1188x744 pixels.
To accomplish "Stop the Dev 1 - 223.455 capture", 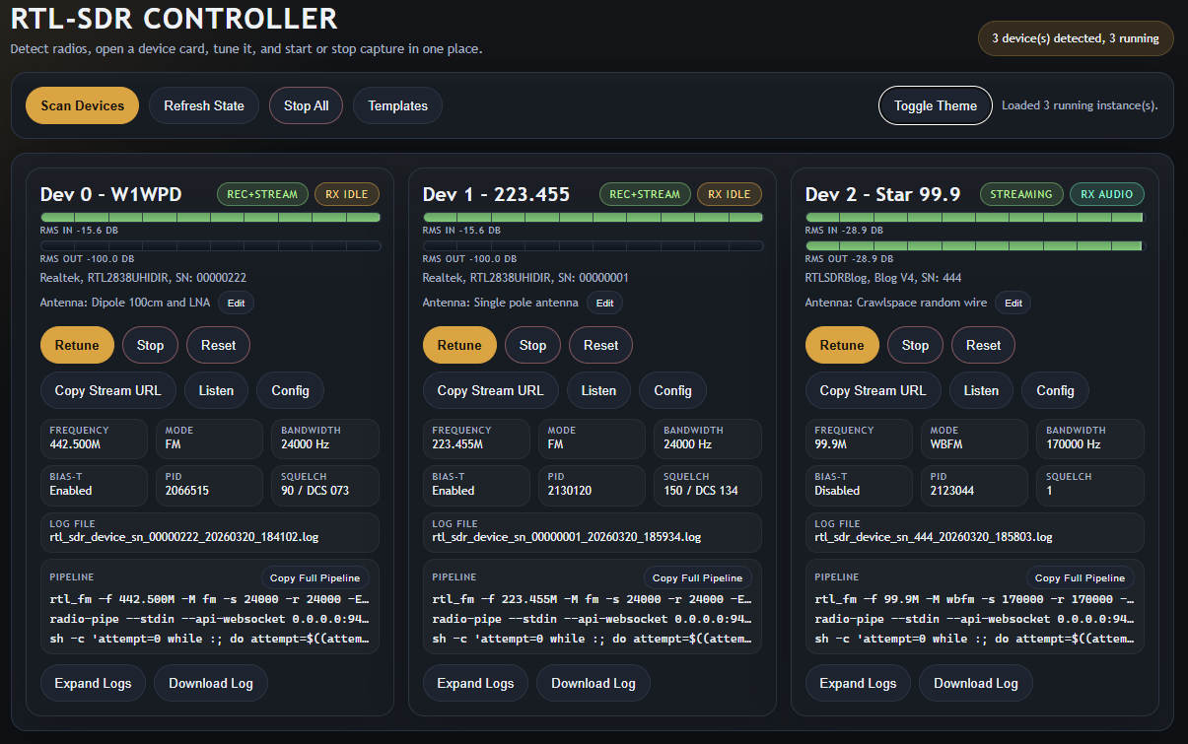I will click(532, 345).
